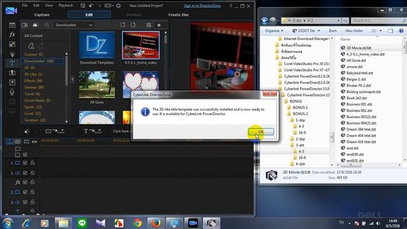Select the All Gone template thumbnail
Viewport: 407px width, 229px height.
coord(97,85)
